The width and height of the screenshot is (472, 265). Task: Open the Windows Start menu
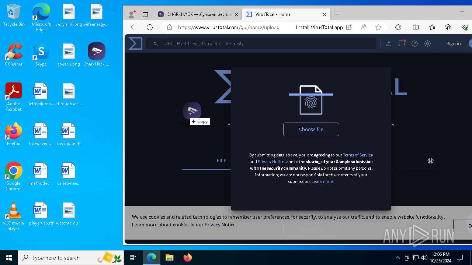coord(9,258)
